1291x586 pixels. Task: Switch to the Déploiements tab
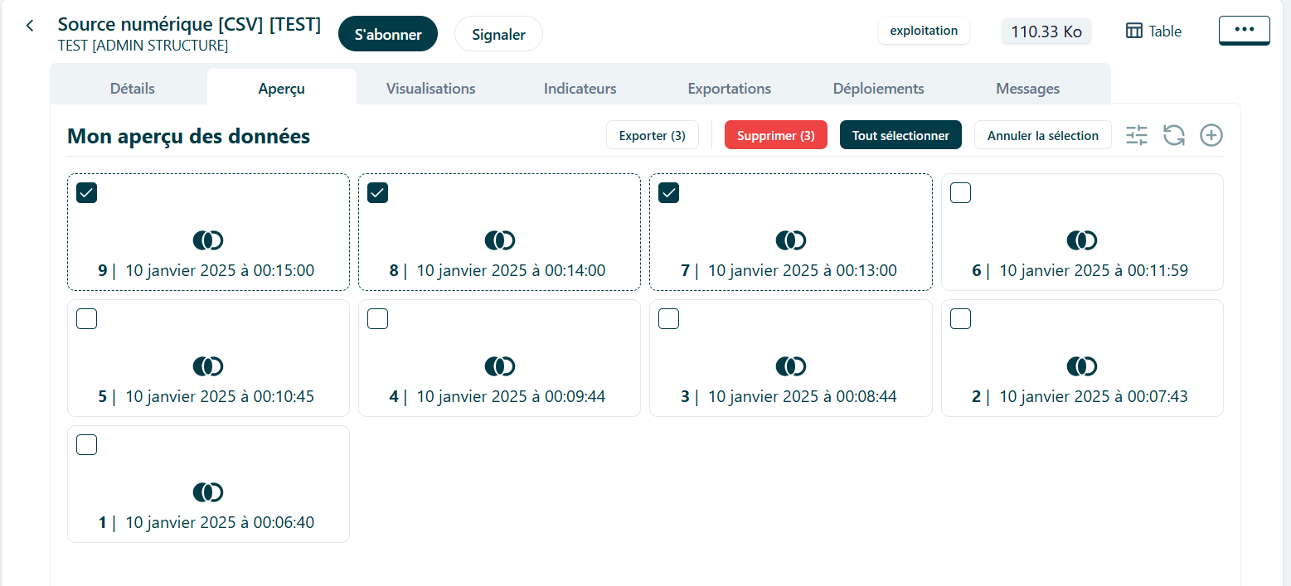(879, 88)
